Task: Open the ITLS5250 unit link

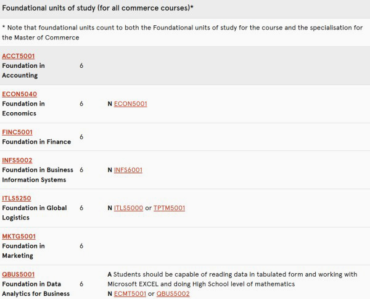Action: [17, 199]
